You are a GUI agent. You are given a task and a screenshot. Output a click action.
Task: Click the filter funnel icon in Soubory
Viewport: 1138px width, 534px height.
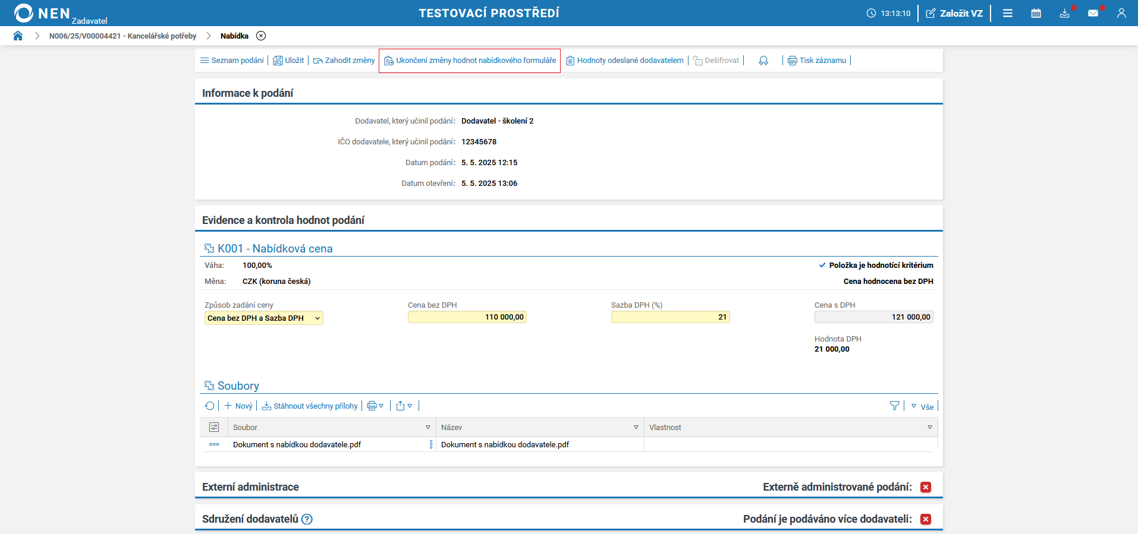894,406
